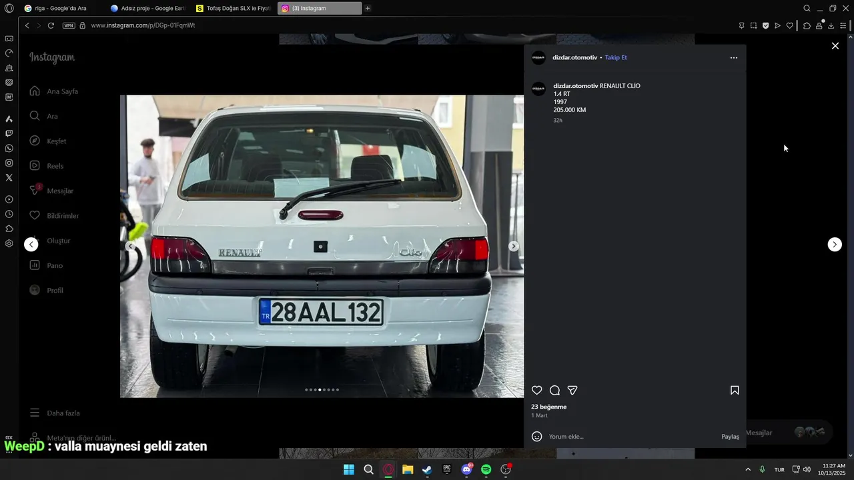Select the Instagram browser tab

coord(319,8)
